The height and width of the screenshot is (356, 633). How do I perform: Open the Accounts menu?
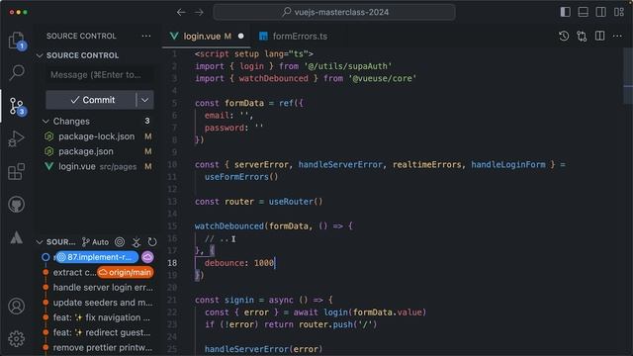point(16,307)
